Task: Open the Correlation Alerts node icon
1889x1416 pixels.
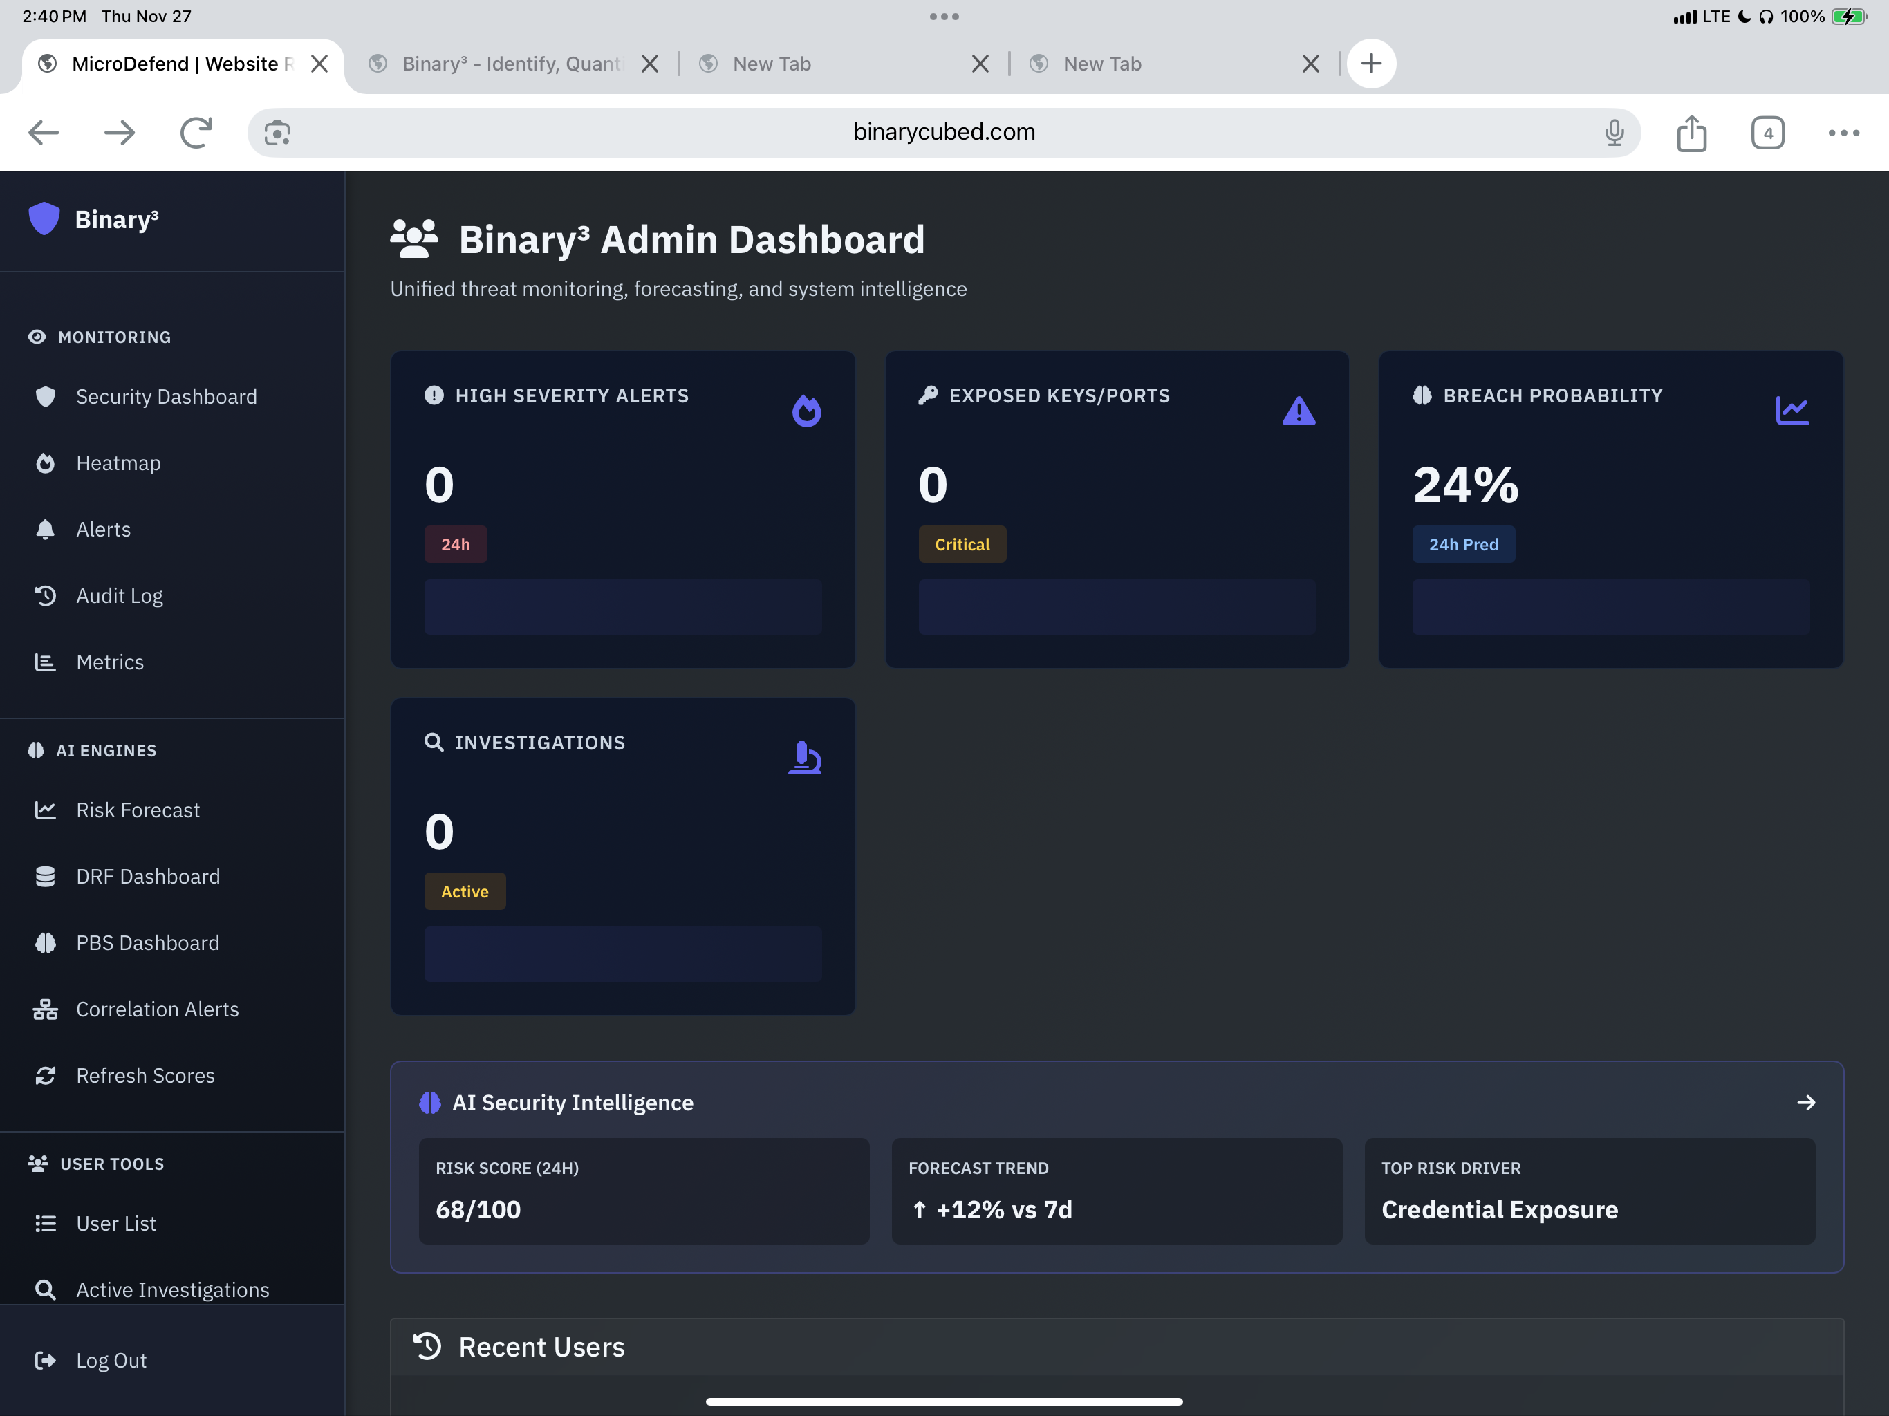Action: [45, 1009]
